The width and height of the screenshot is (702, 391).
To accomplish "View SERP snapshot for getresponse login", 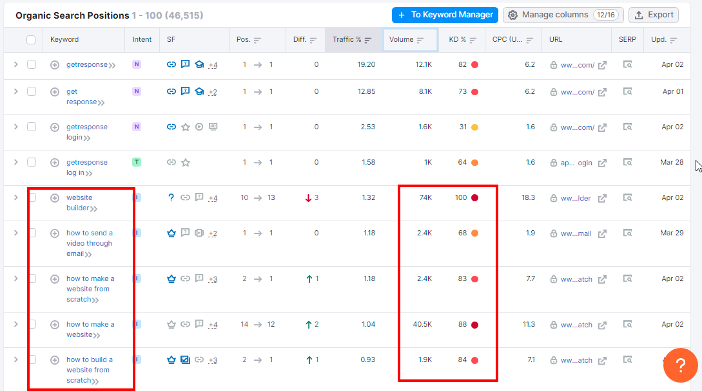I will pyautogui.click(x=627, y=127).
